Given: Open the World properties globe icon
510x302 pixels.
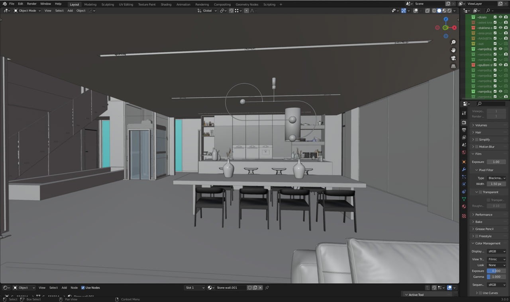Looking at the screenshot, I should click(464, 152).
